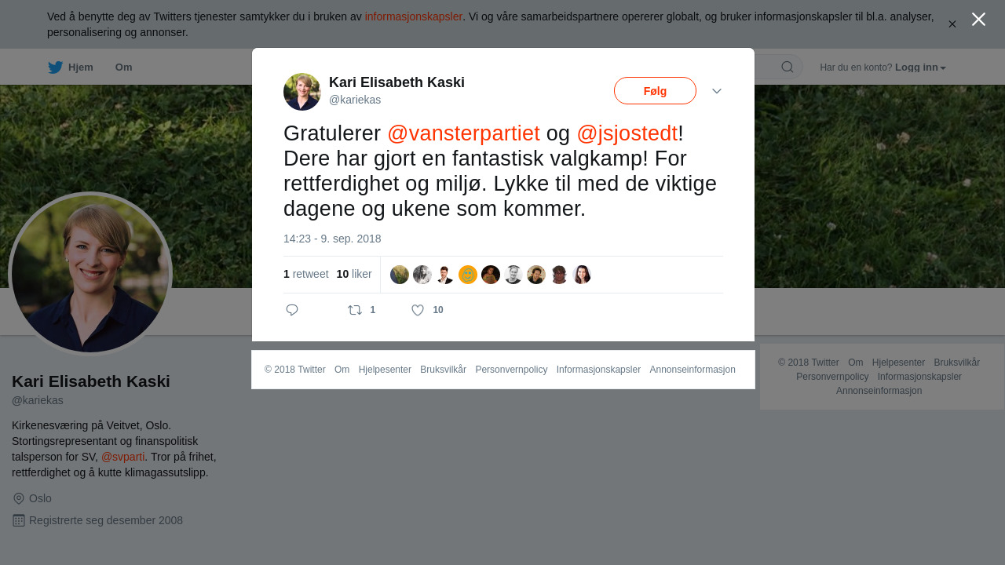This screenshot has height=565, width=1005.
Task: Click the first liker avatar thumbnail
Action: tap(400, 275)
